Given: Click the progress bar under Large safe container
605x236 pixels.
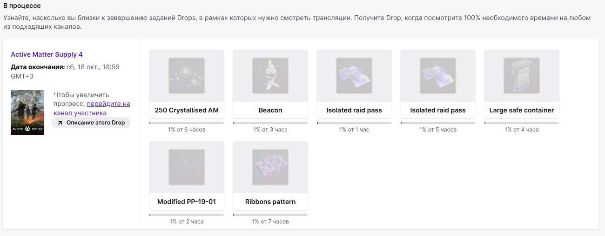Looking at the screenshot, I should click(x=522, y=123).
